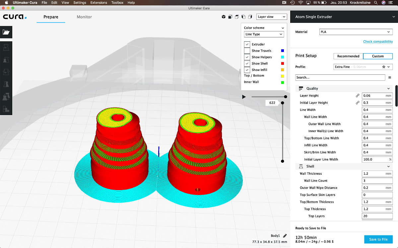Select the Rotate tool in left toolbar
398x248 pixels.
6,72
